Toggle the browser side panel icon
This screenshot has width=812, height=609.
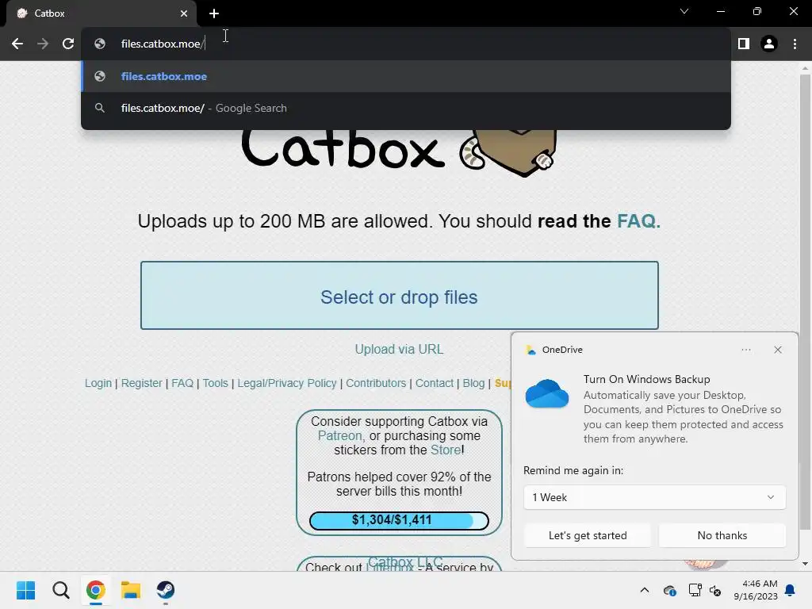click(744, 44)
